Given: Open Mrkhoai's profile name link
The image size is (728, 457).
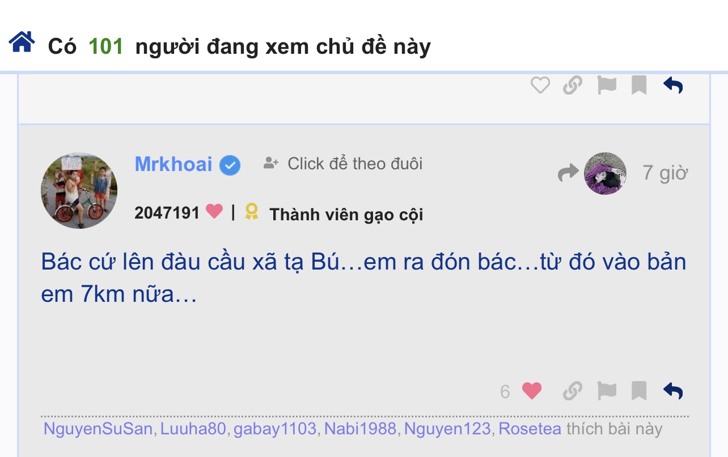Looking at the screenshot, I should click(x=173, y=164).
